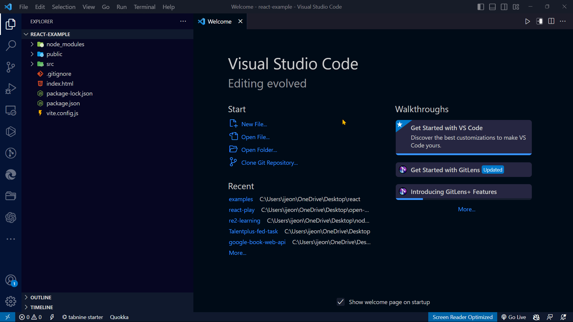Open the Run and Debug panel
Viewport: 573px width, 322px height.
[11, 88]
